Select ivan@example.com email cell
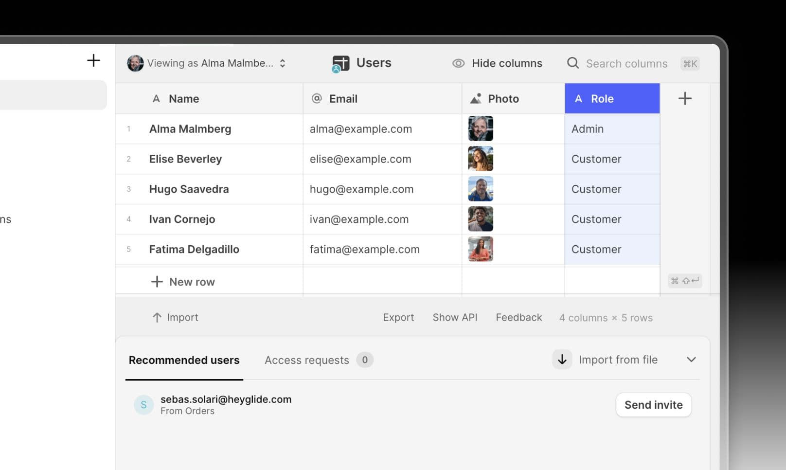 (x=382, y=219)
